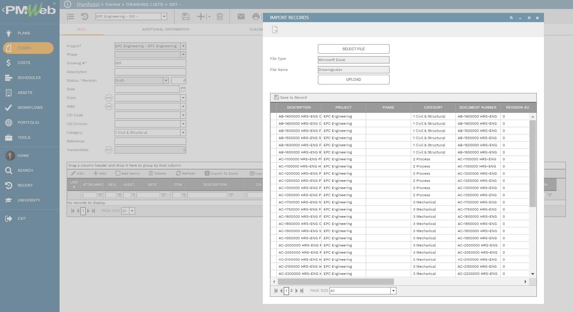Select the Main tab of the drawing form

coord(81,29)
